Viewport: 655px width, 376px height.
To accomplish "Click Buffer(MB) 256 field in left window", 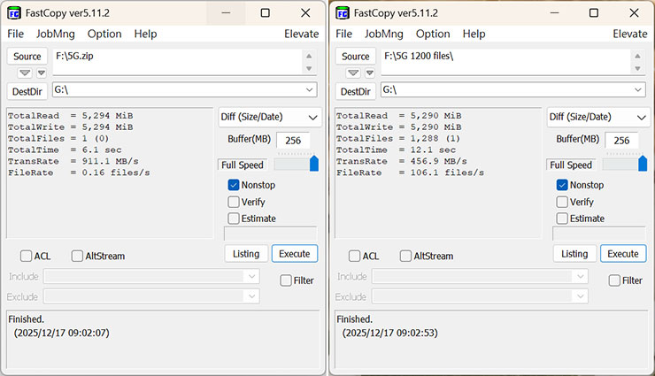I will (x=293, y=140).
